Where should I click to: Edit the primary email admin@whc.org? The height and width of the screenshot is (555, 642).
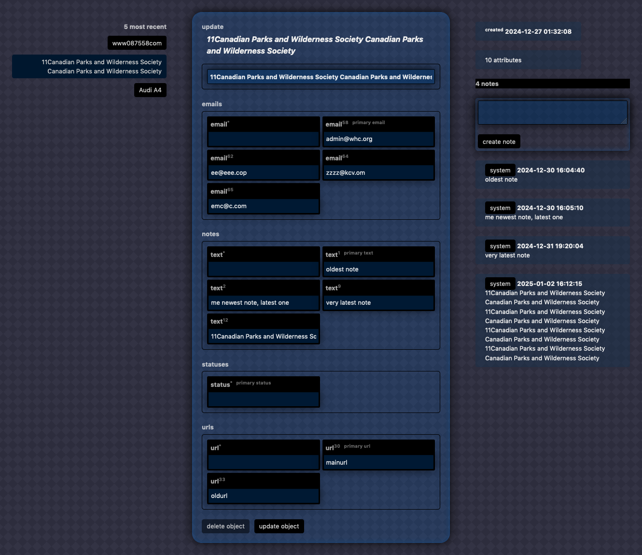point(378,139)
